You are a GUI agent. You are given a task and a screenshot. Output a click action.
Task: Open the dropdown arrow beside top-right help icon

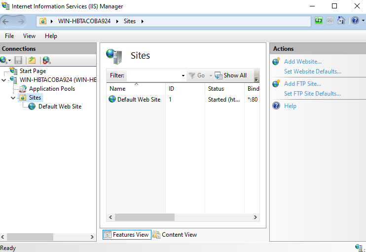coord(363,21)
